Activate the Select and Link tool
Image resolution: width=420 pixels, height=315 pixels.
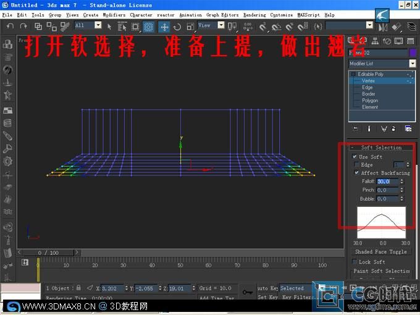pyautogui.click(x=38, y=26)
